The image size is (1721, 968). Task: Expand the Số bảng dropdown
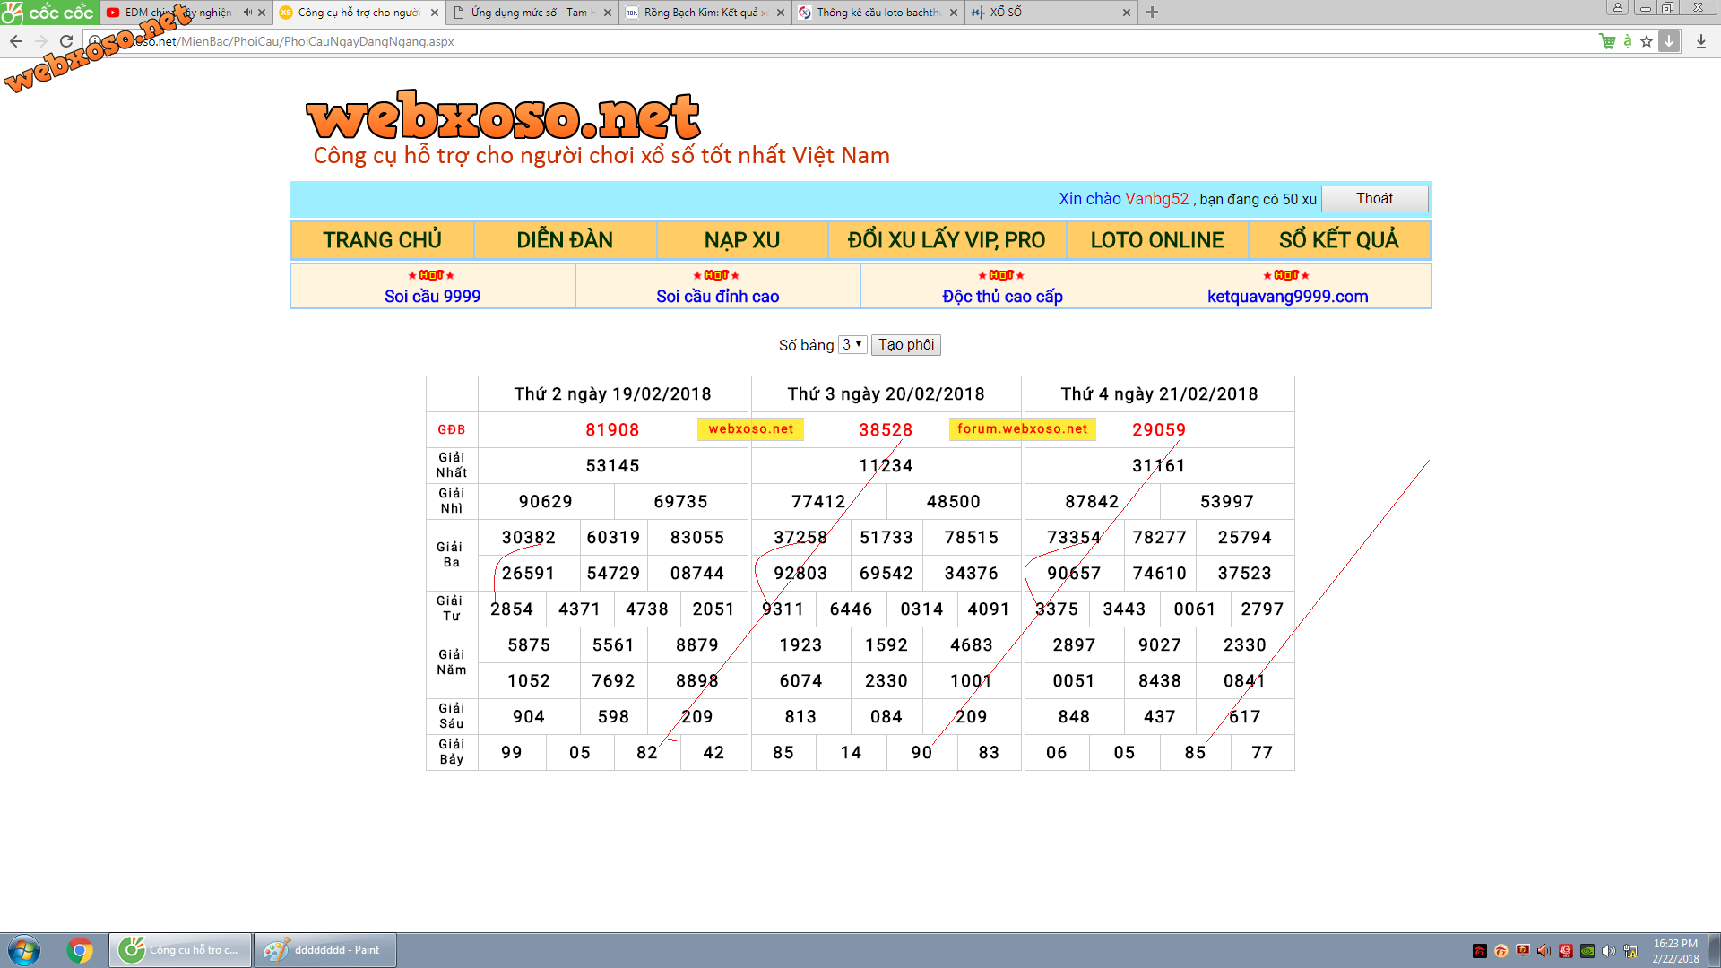[x=852, y=345]
